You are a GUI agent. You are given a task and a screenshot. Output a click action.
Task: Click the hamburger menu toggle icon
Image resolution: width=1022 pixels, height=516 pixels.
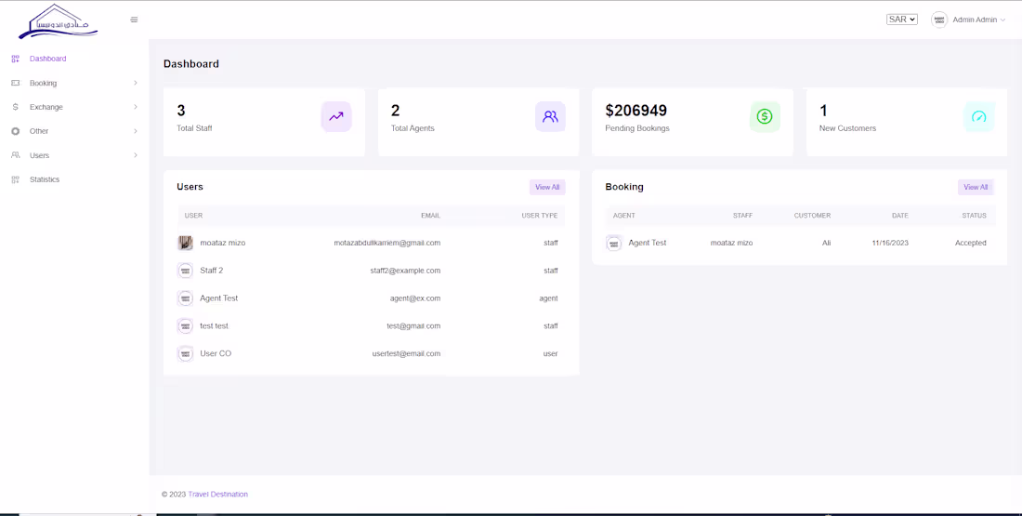(x=134, y=20)
